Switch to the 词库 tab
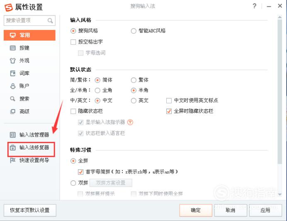This screenshot has height=221, width=287. 29,73
